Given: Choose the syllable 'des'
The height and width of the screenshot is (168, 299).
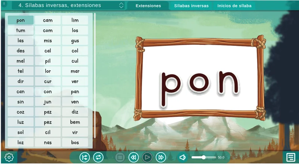Looking at the screenshot, I should (21, 51).
